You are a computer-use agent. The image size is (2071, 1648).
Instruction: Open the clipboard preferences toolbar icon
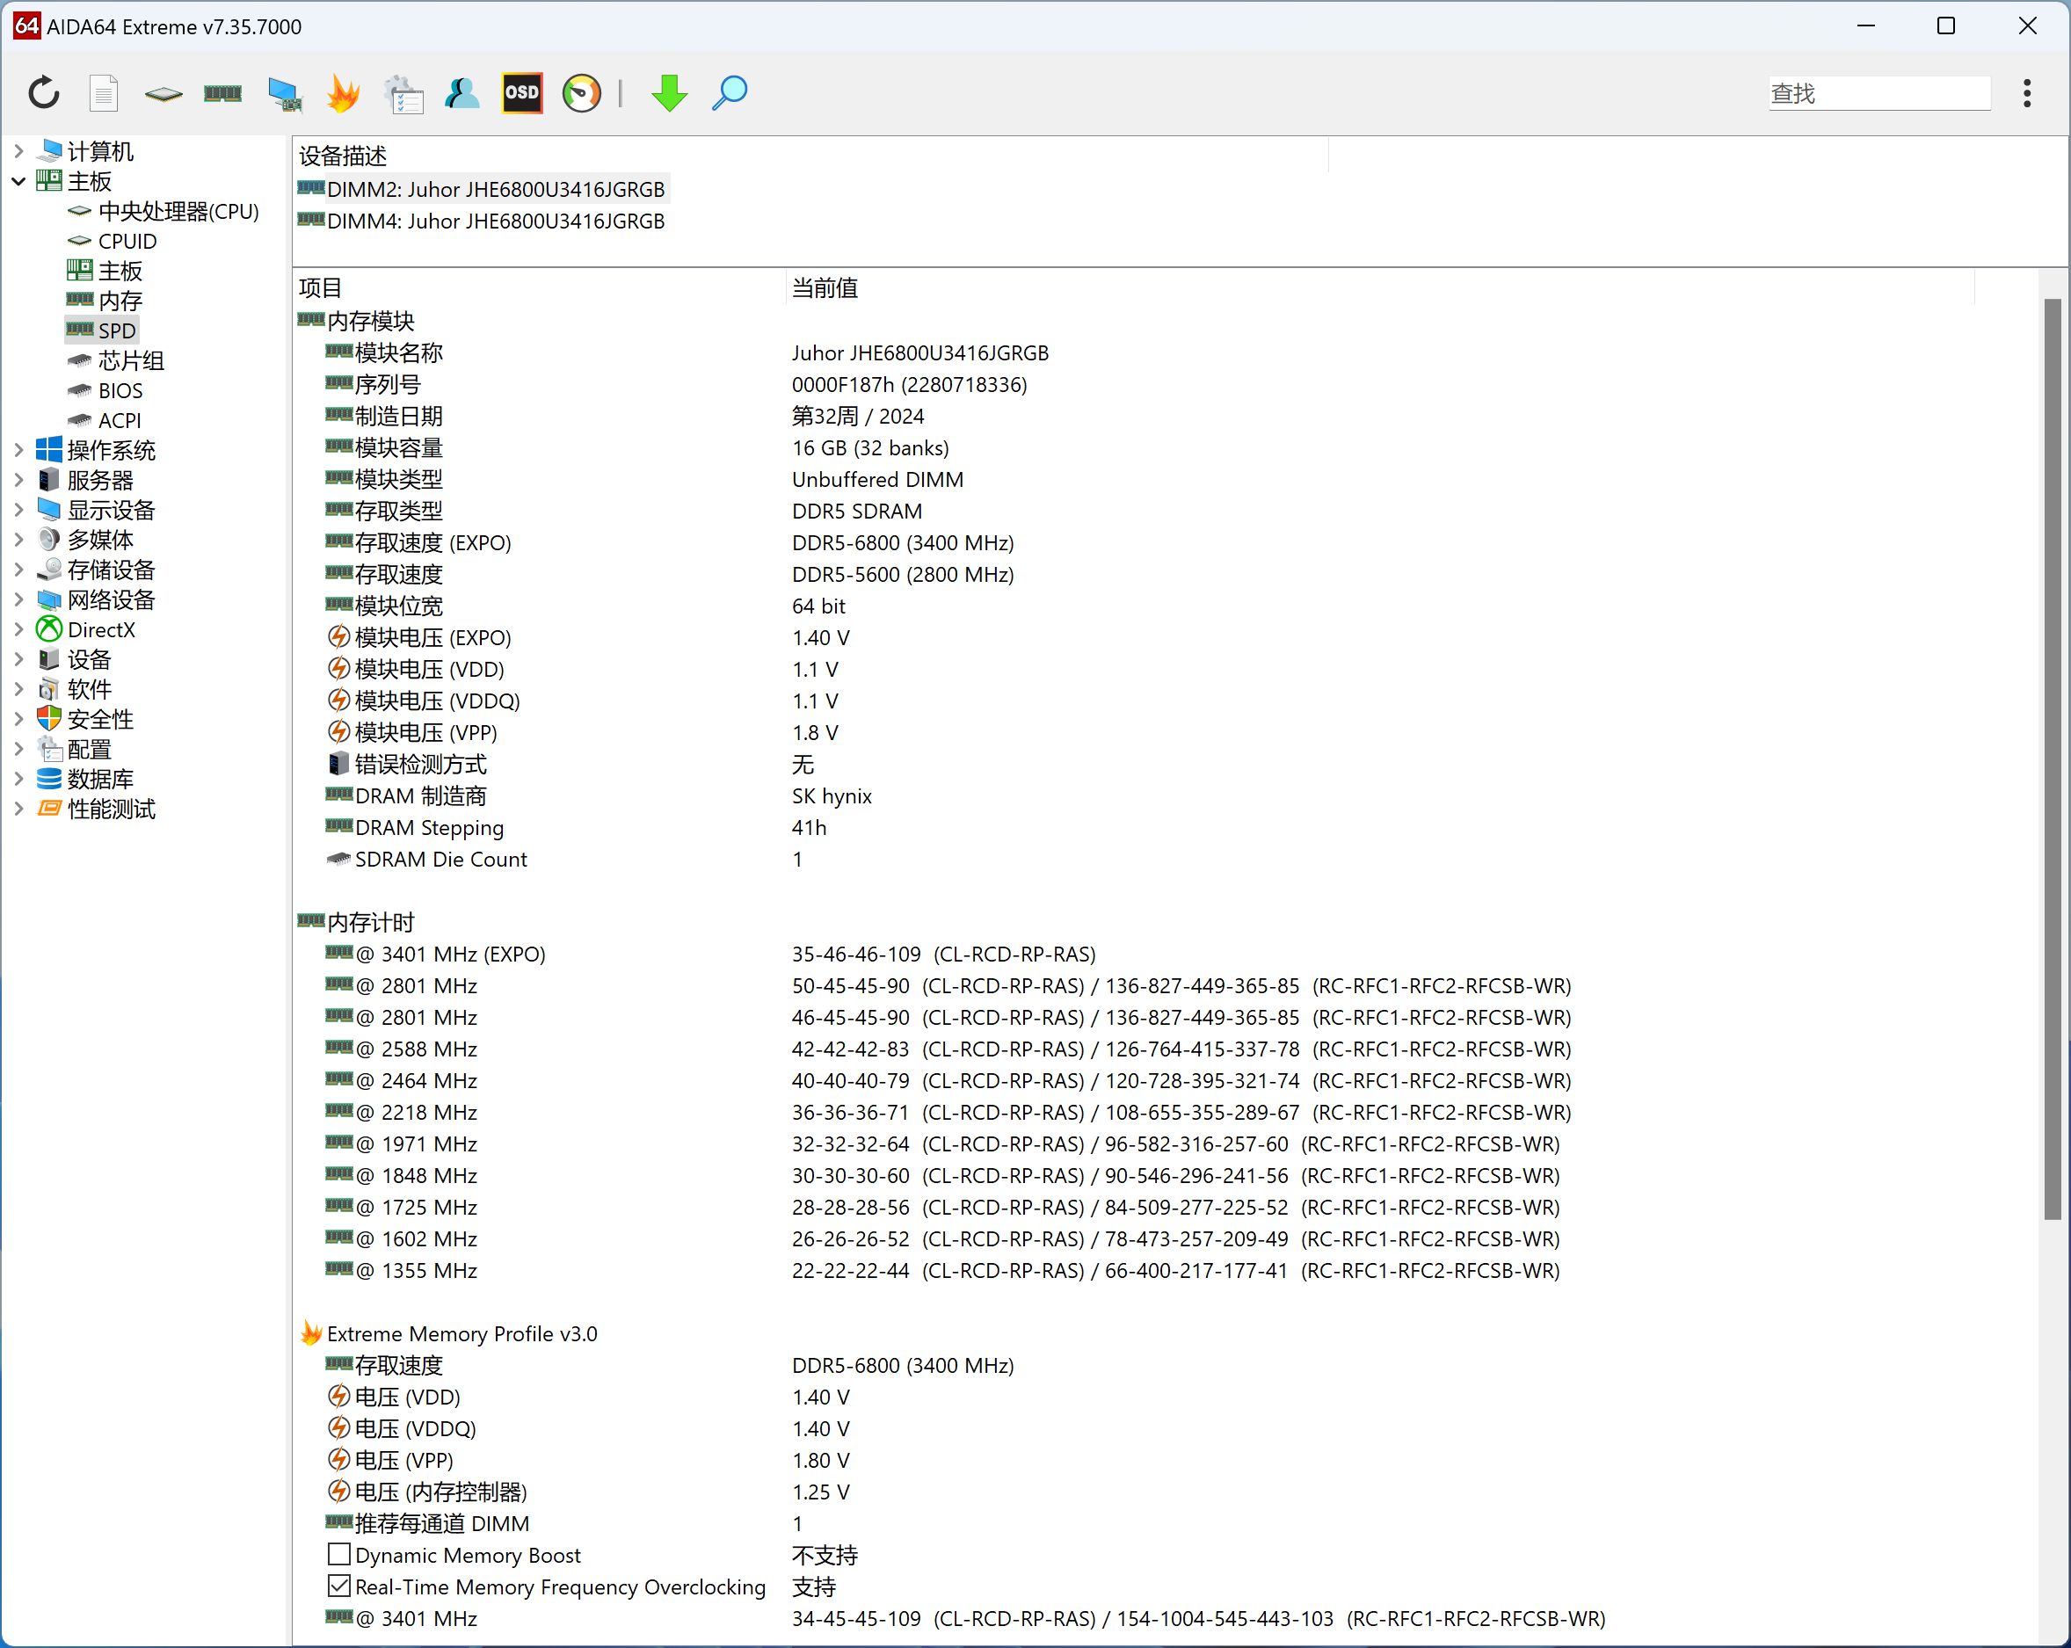point(403,94)
